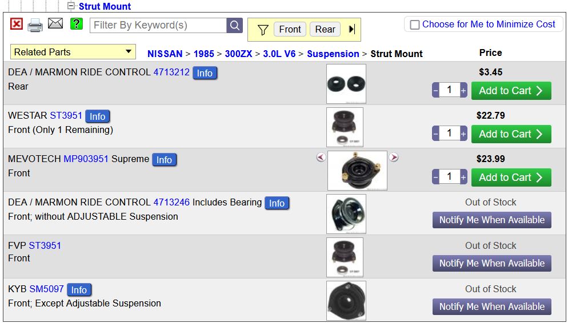View the DEA 4713212 part thumbnail
The image size is (568, 323).
(346, 84)
